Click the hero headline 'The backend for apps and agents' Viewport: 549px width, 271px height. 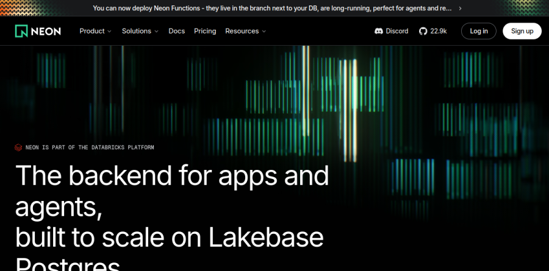[x=172, y=192]
